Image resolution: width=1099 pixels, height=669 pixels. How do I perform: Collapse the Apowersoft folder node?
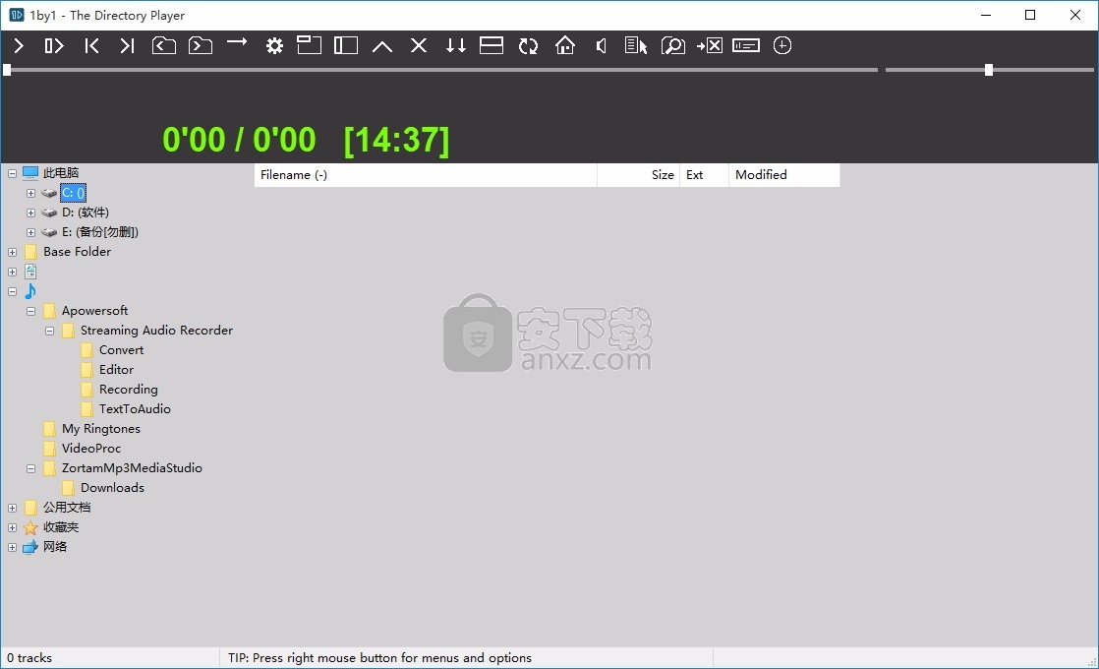pyautogui.click(x=30, y=311)
